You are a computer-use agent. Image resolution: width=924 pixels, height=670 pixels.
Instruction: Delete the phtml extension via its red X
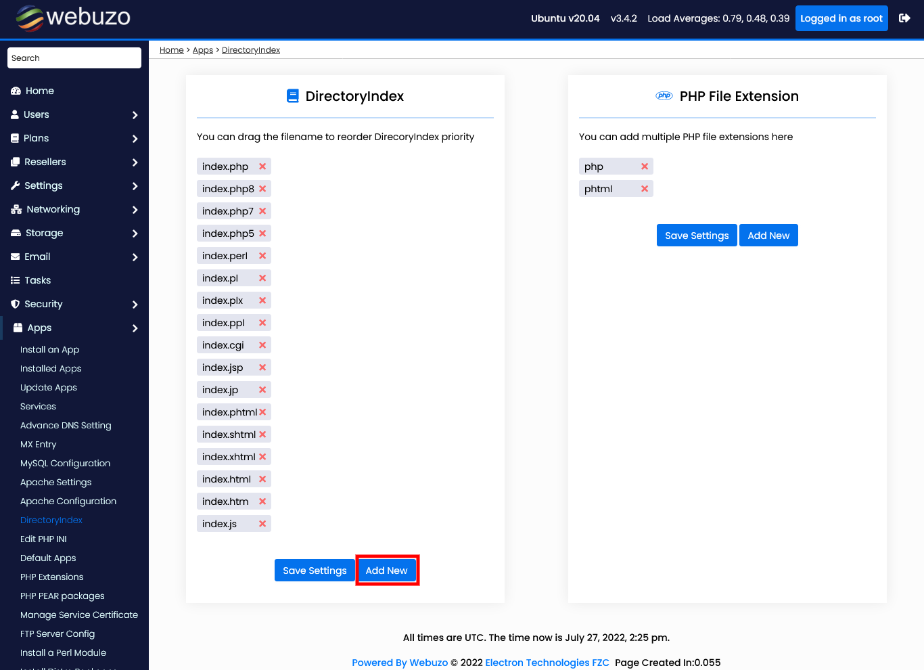tap(645, 188)
